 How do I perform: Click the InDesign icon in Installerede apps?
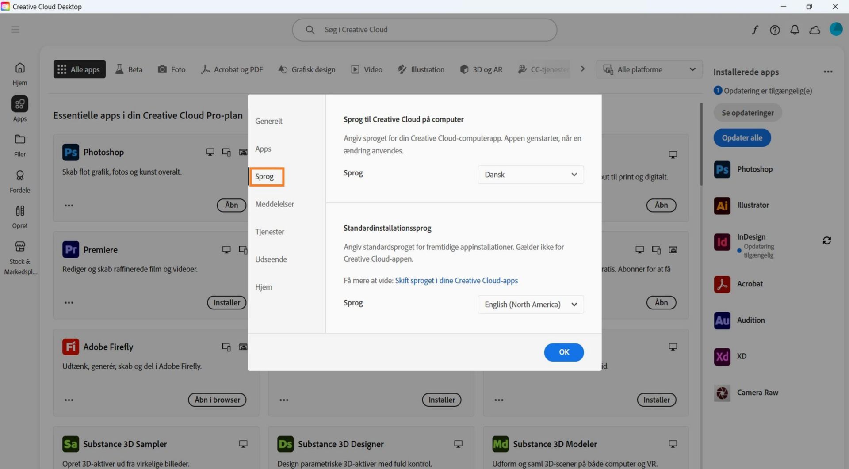(722, 242)
